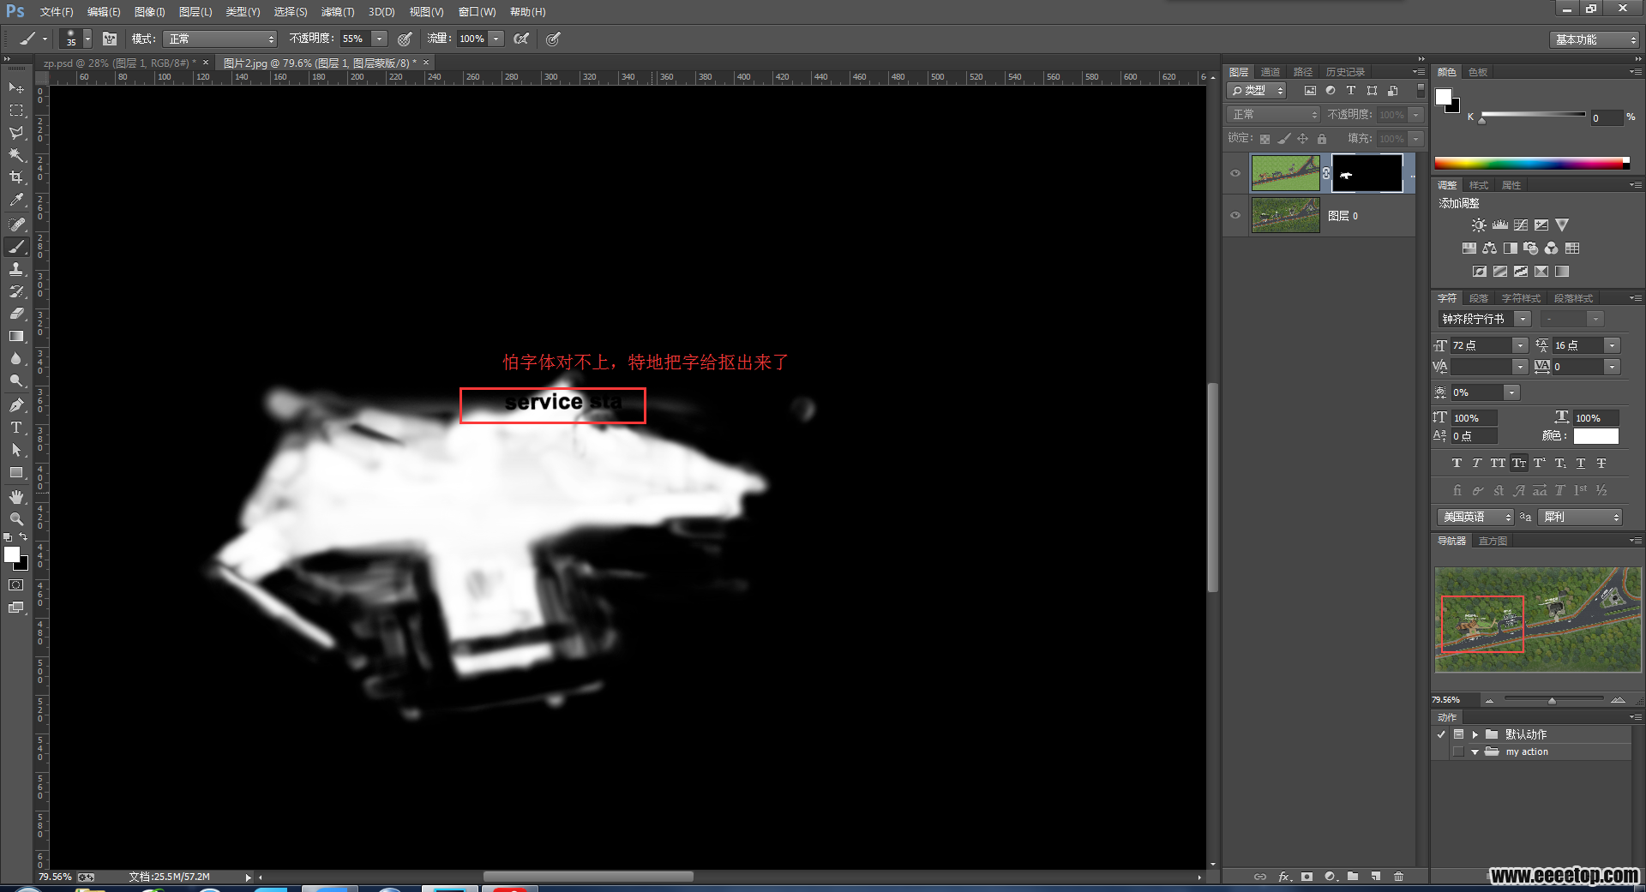Toggle default actions checkmark 默认动作

point(1441,734)
